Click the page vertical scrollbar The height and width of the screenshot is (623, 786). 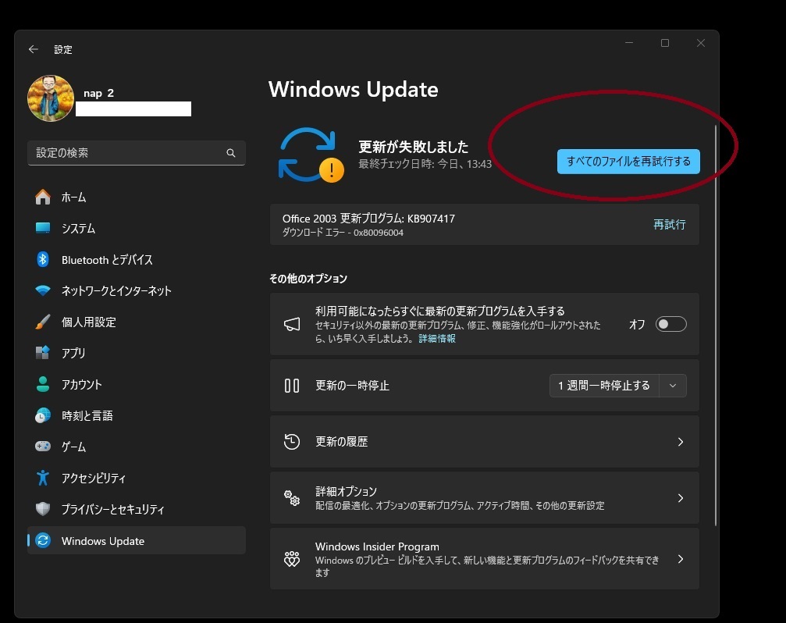(715, 325)
